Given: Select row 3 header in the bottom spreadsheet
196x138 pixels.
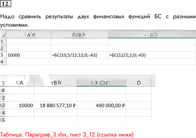Looking at the screenshot, I should pos(3,105).
